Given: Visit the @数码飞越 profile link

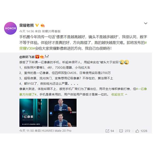Looking at the screenshot, I should point(27,57).
